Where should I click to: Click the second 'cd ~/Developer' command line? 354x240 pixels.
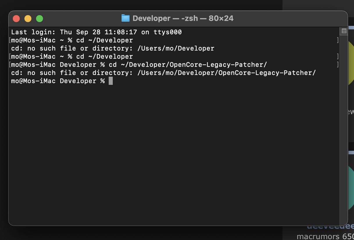tap(104, 57)
